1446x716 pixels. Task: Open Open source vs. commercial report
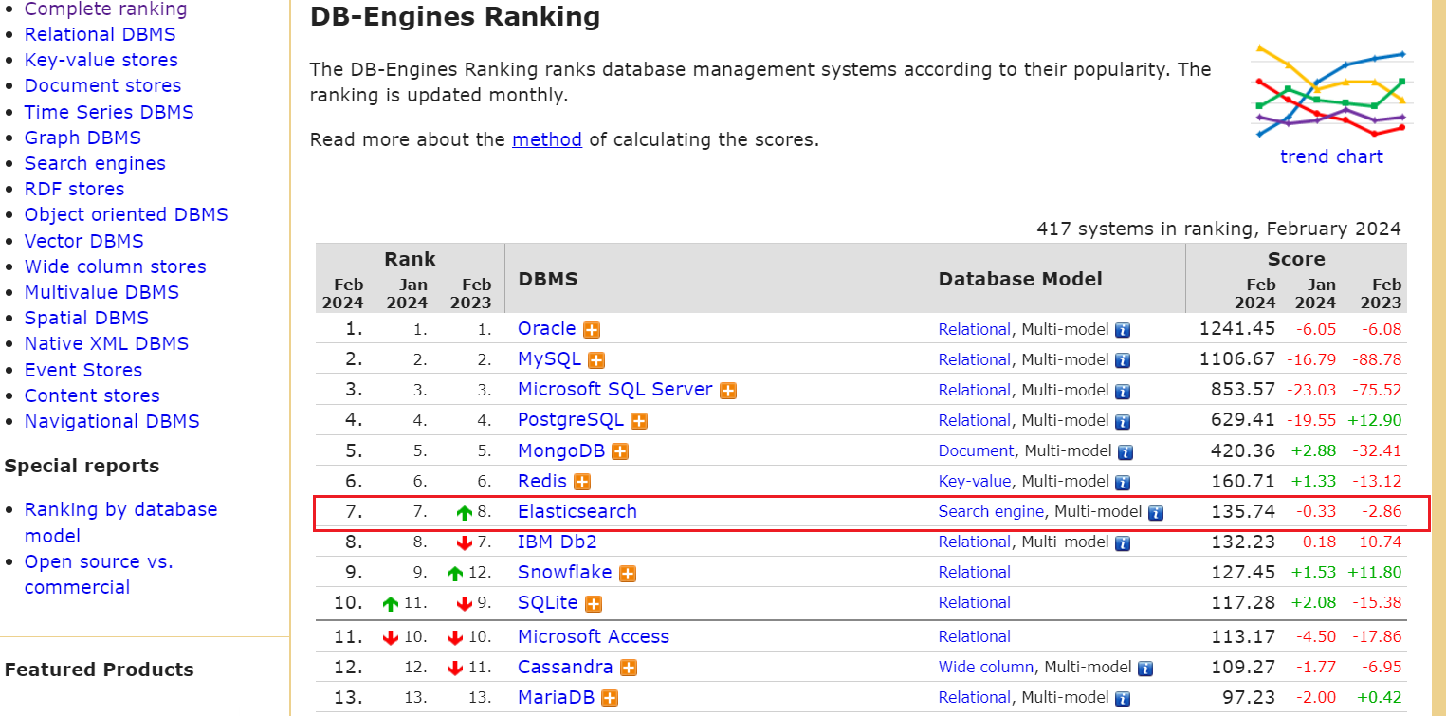(x=99, y=574)
